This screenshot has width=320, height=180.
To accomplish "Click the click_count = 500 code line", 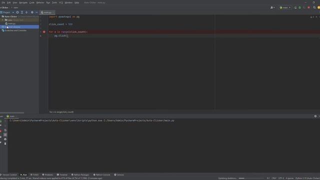I will [60, 24].
